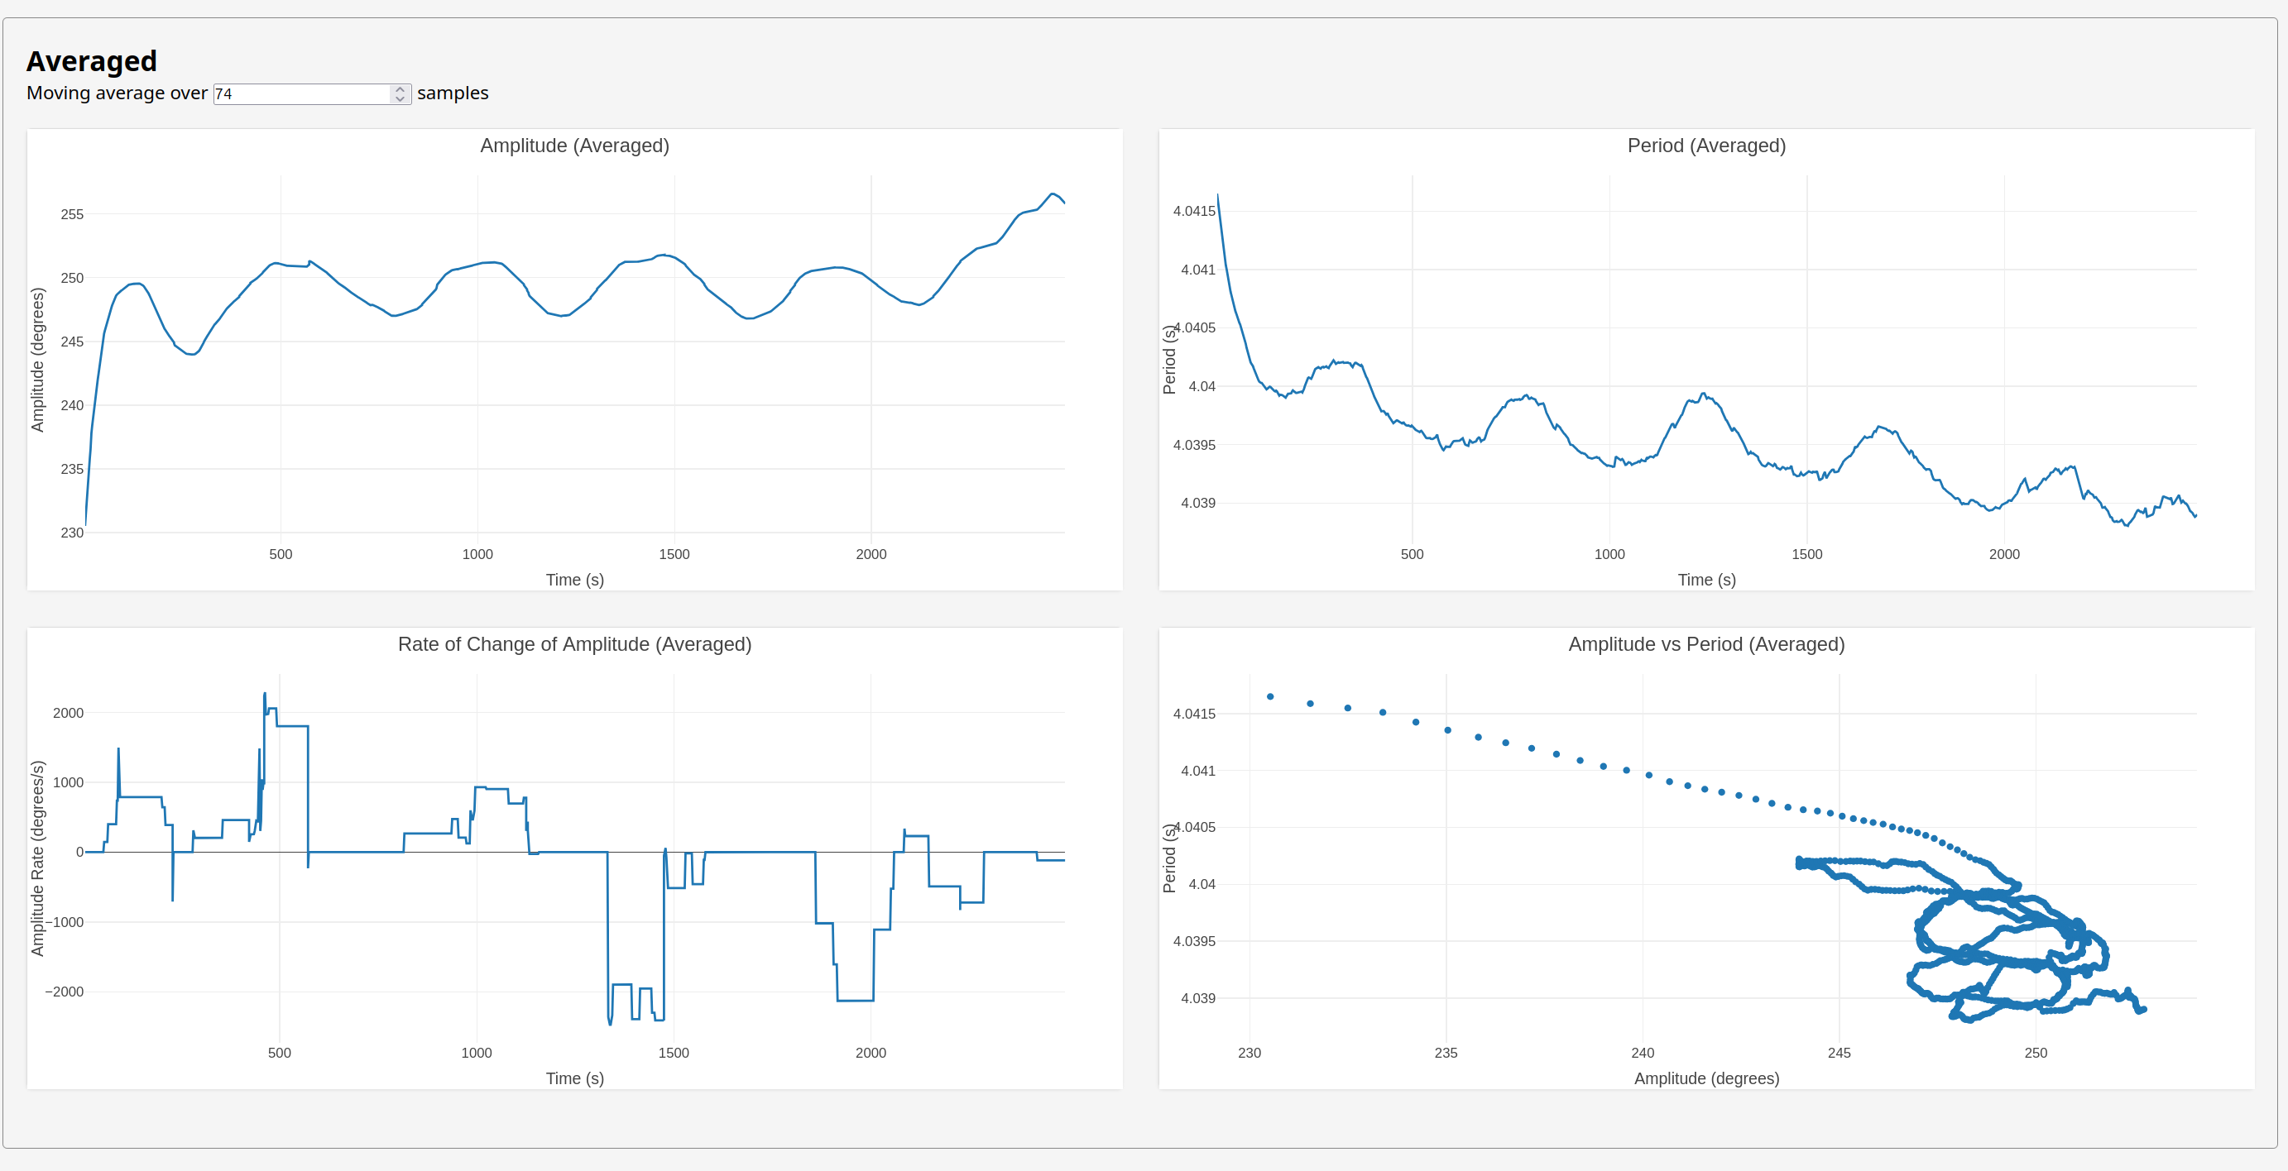Increase moving average with up stepper arrow
The image size is (2288, 1171).
(400, 88)
